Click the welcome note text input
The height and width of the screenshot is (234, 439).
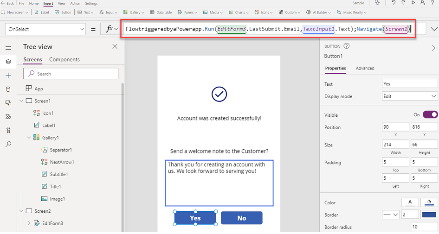tap(219, 183)
